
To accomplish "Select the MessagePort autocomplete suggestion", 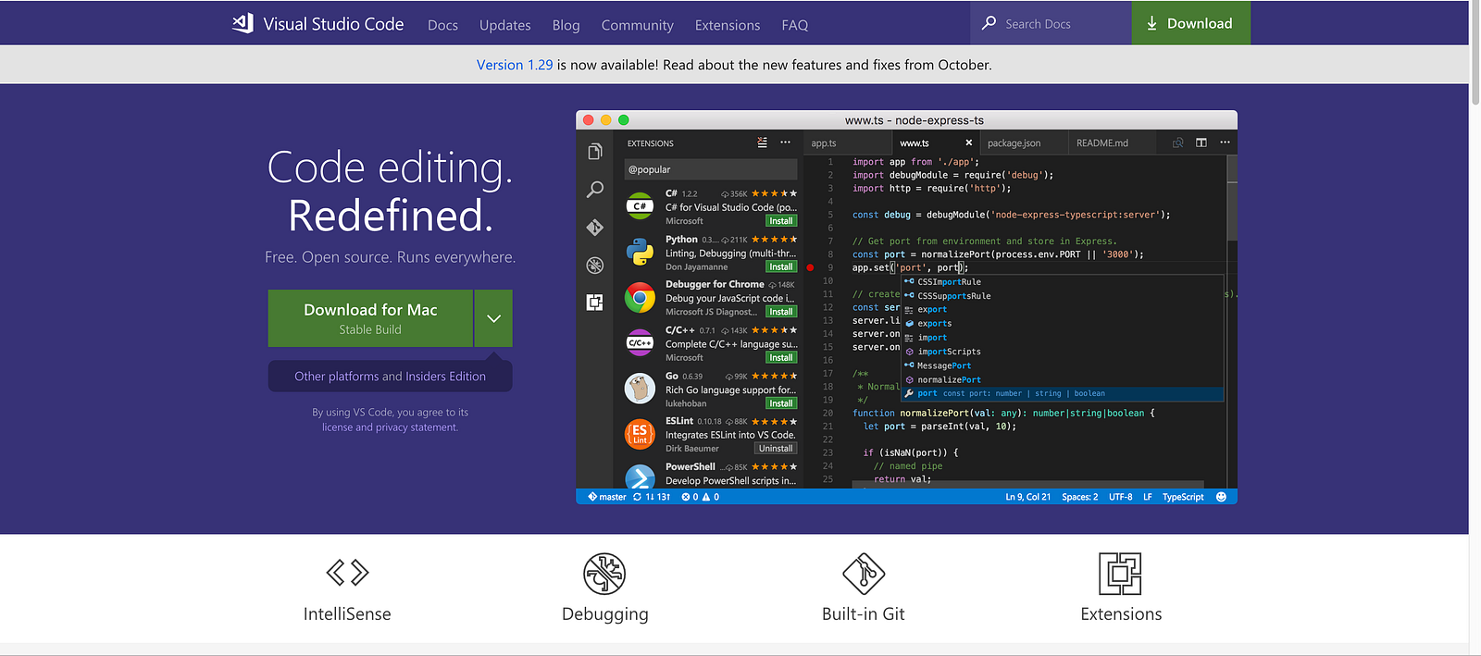I will [1063, 365].
